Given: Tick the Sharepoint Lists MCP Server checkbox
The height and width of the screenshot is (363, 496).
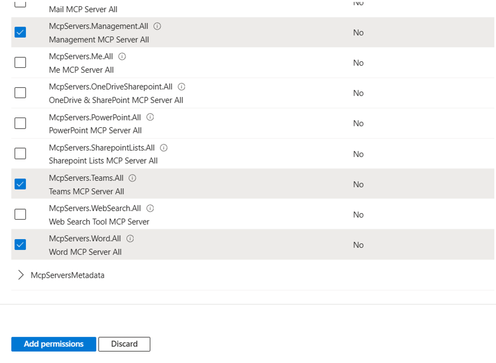Looking at the screenshot, I should pyautogui.click(x=20, y=154).
